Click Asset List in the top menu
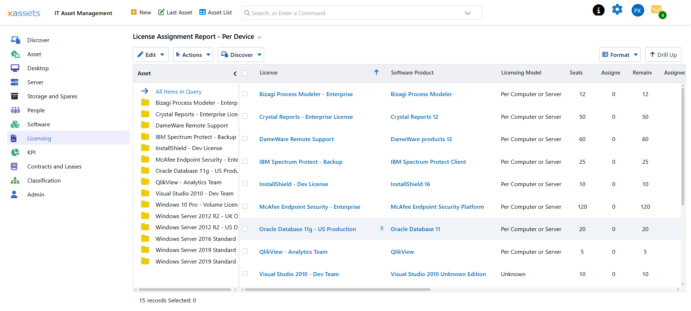This screenshot has width=691, height=311. coord(216,12)
